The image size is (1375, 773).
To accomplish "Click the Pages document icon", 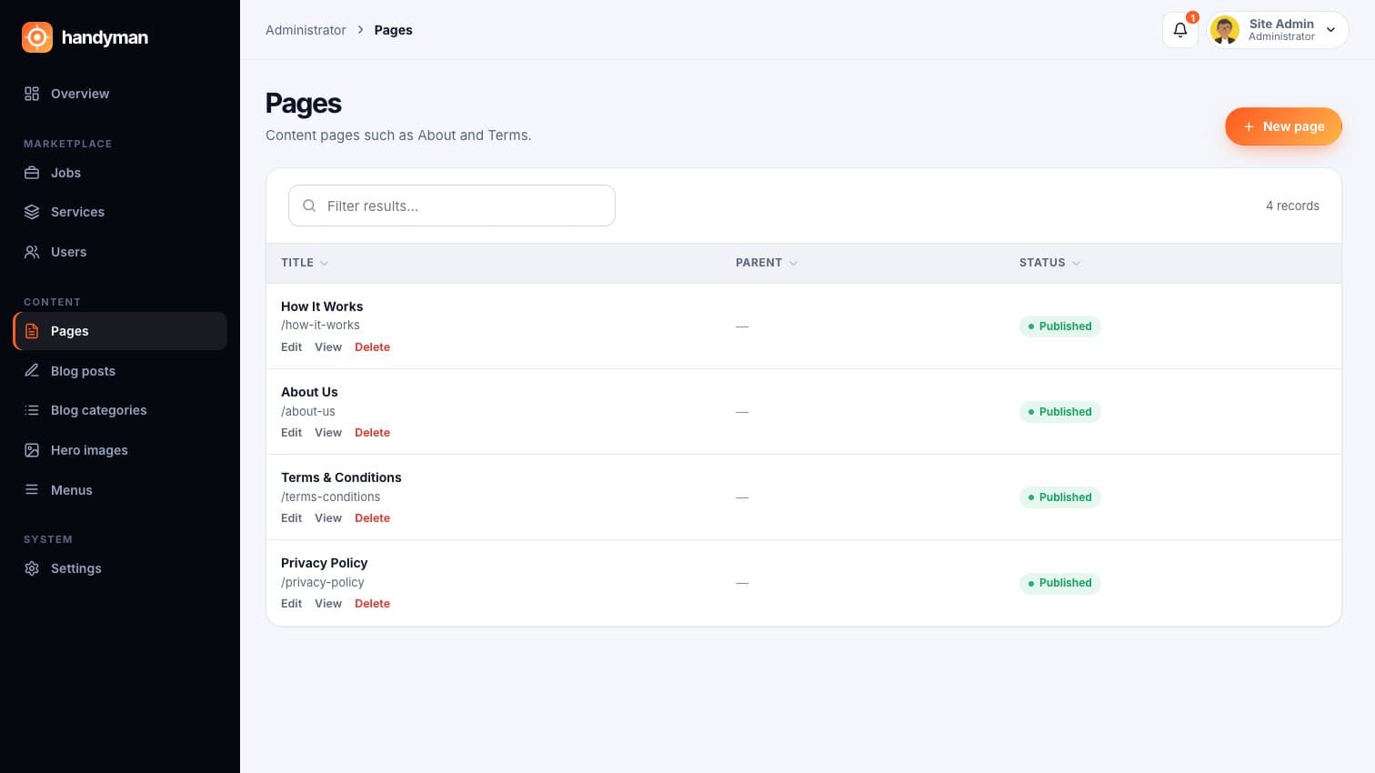I will pyautogui.click(x=32, y=331).
